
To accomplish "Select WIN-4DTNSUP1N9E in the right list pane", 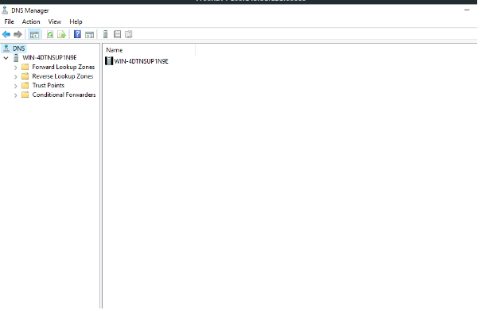I will (141, 61).
